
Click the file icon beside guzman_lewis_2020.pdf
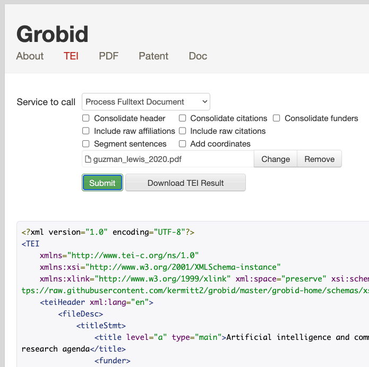tap(88, 159)
